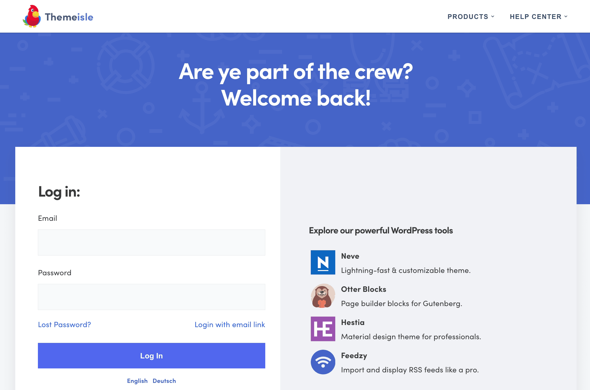Open the HELP CENTER menu
Image resolution: width=590 pixels, height=390 pixels.
point(535,17)
